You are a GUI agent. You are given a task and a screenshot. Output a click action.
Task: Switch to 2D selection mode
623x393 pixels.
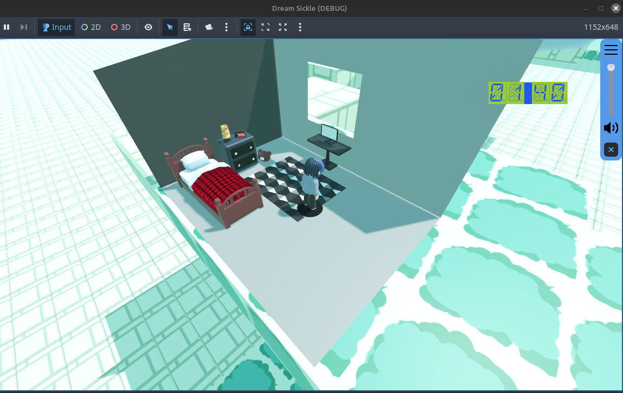point(91,27)
